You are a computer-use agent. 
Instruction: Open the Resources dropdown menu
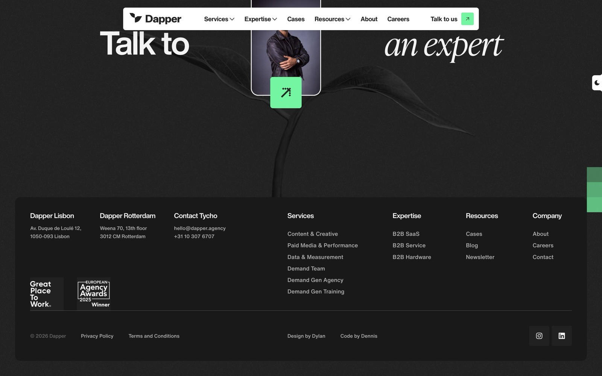[332, 19]
